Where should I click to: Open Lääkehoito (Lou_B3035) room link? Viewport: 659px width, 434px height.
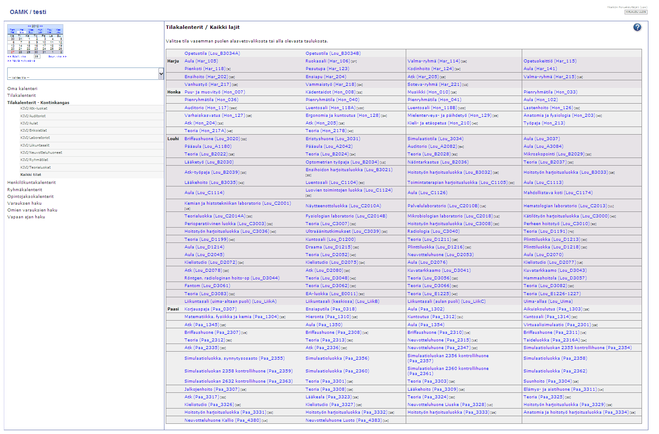[x=211, y=183]
